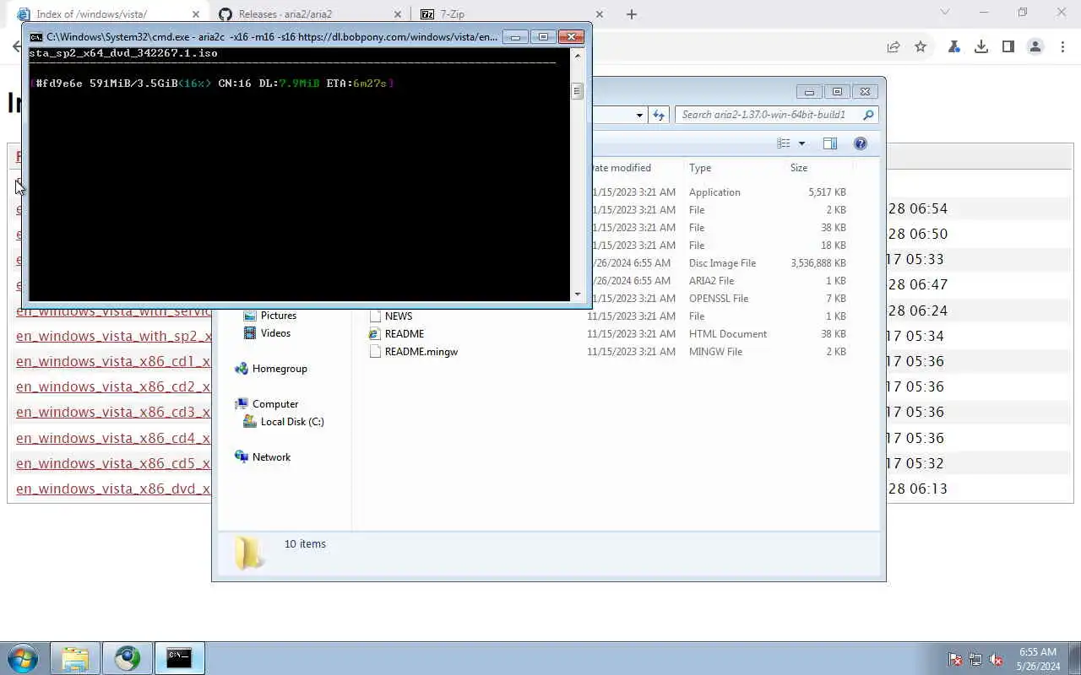1081x675 pixels.
Task: Open the en_windows_vista_x86_cd2 link
Action: (x=113, y=386)
